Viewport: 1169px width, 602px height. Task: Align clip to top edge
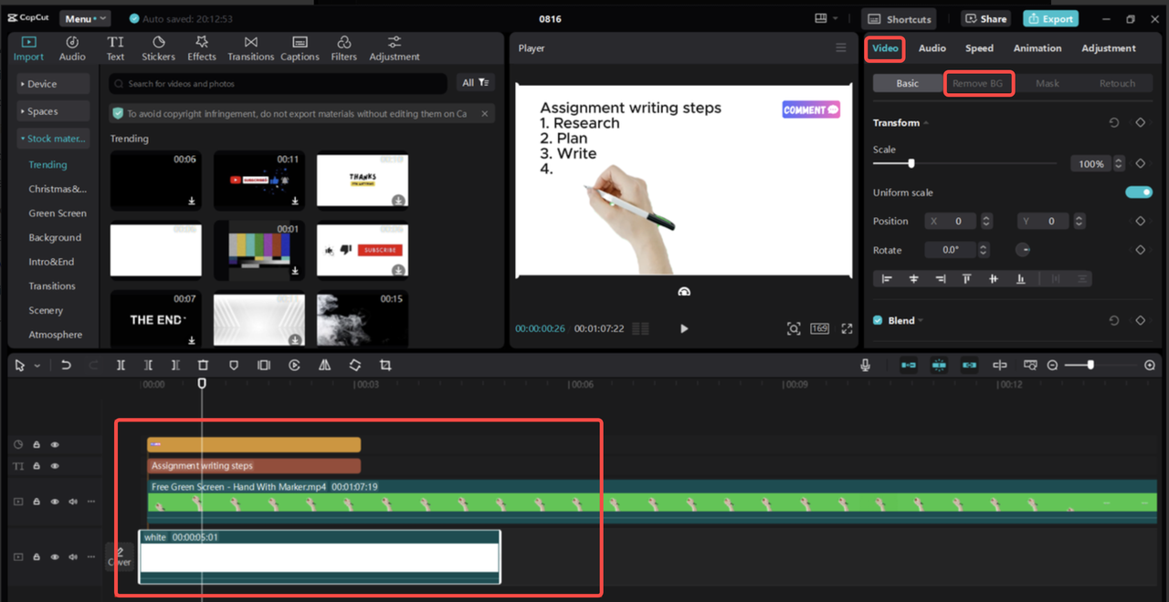[966, 279]
